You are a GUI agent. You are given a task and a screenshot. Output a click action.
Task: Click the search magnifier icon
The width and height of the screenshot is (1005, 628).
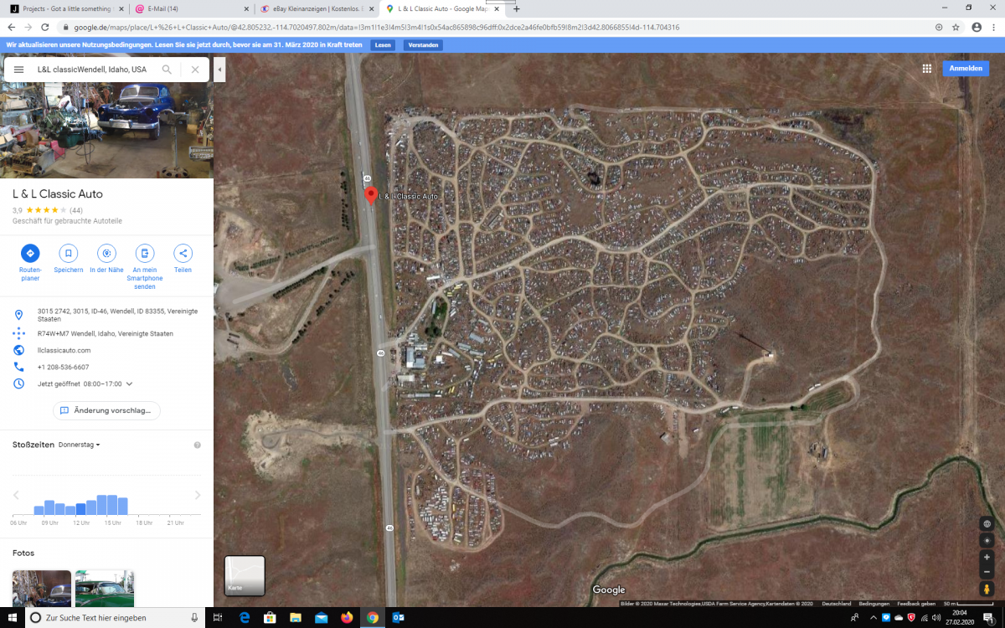coord(167,69)
